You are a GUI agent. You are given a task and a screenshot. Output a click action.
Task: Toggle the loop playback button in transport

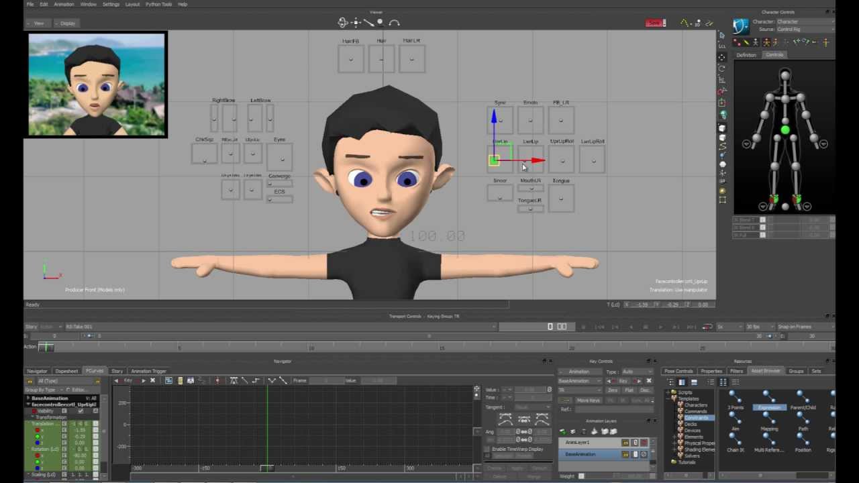707,327
